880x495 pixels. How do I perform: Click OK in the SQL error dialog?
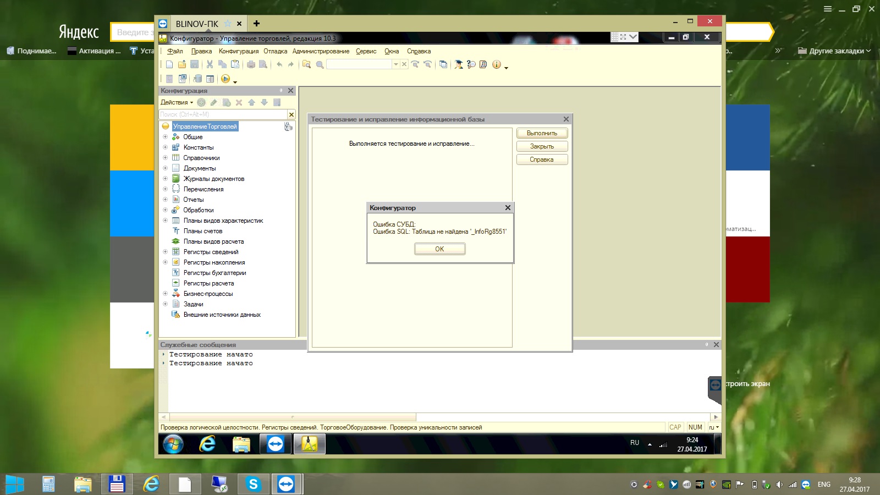point(439,249)
